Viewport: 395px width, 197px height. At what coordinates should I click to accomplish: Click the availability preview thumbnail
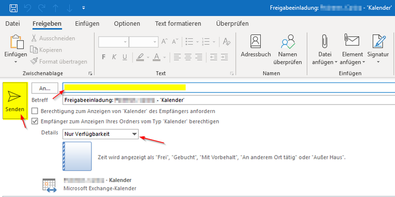click(77, 156)
